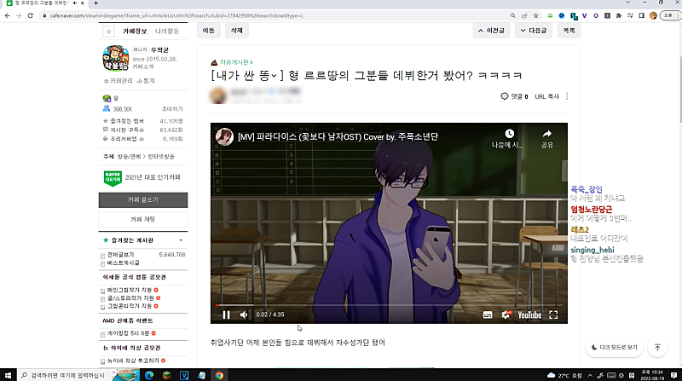Close the current browser tab
This screenshot has height=381, width=682.
click(x=82, y=3)
